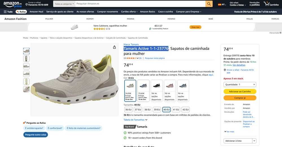Click the search magnifier button
Screen dimensions: 282x147
pyautogui.click(x=209, y=4)
